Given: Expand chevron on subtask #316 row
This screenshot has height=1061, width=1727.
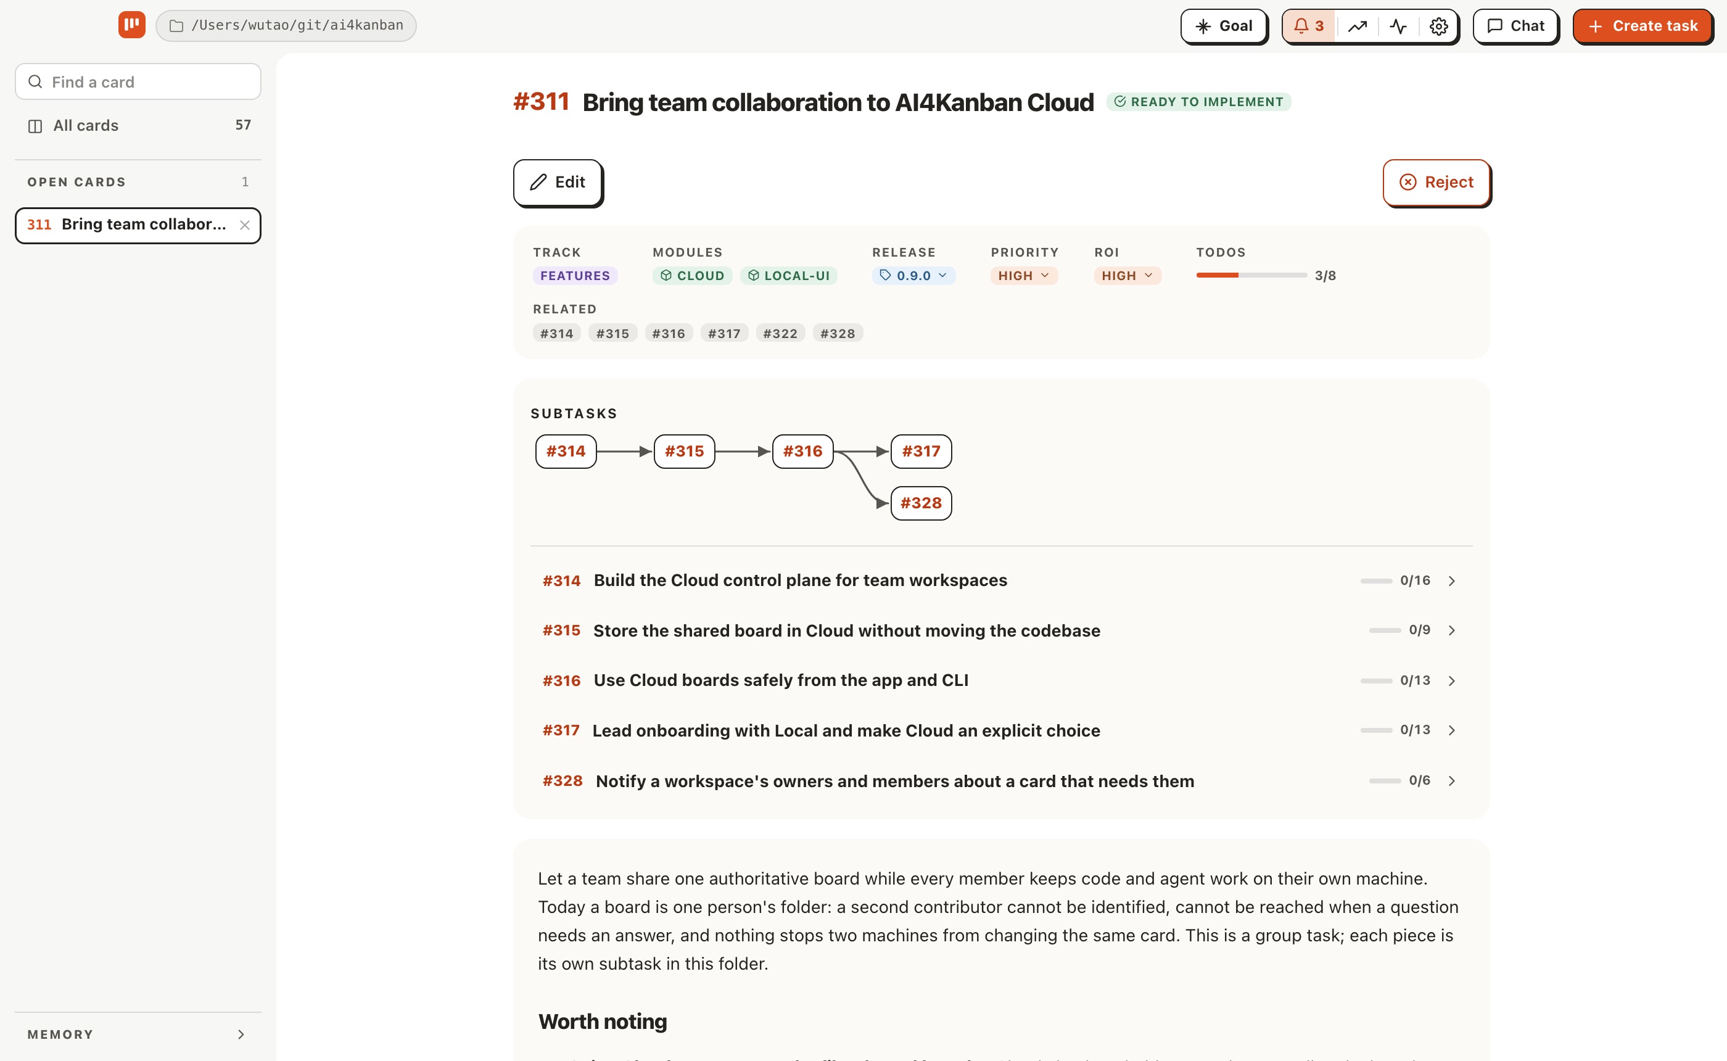Looking at the screenshot, I should [x=1451, y=682].
